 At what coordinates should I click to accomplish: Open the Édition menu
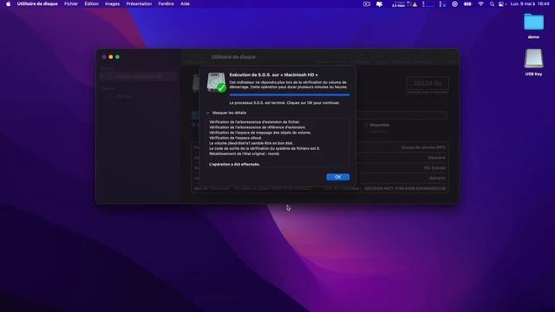coord(91,3)
